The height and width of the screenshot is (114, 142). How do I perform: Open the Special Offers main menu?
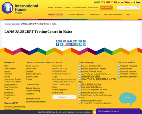click(55, 15)
